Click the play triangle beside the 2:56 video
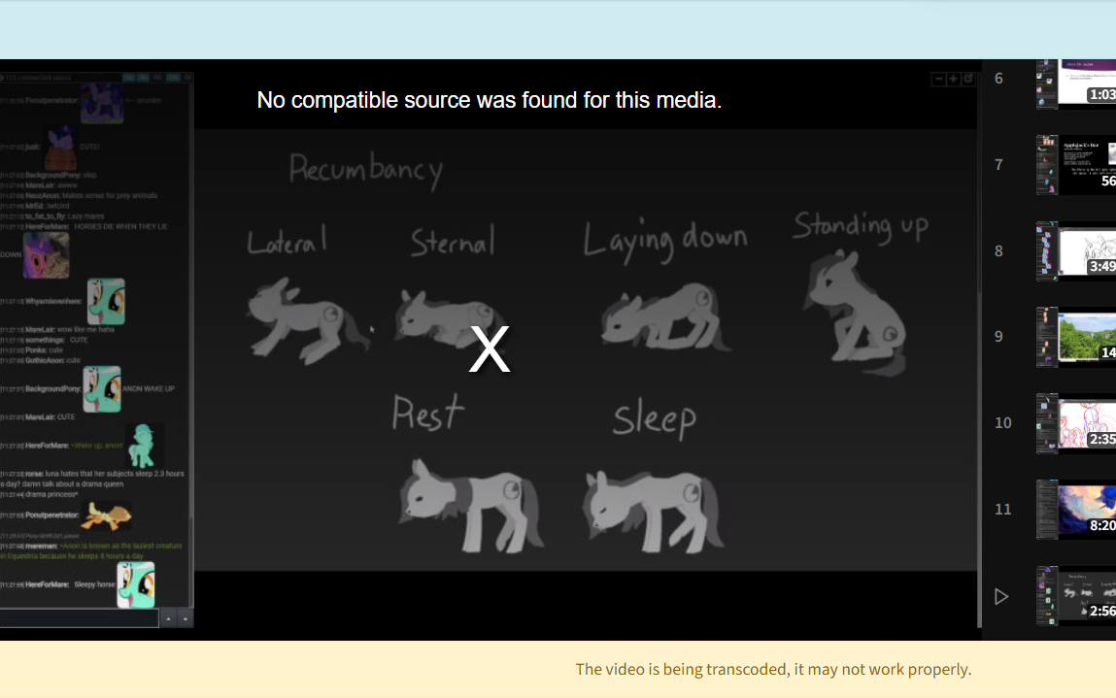 pos(1000,596)
